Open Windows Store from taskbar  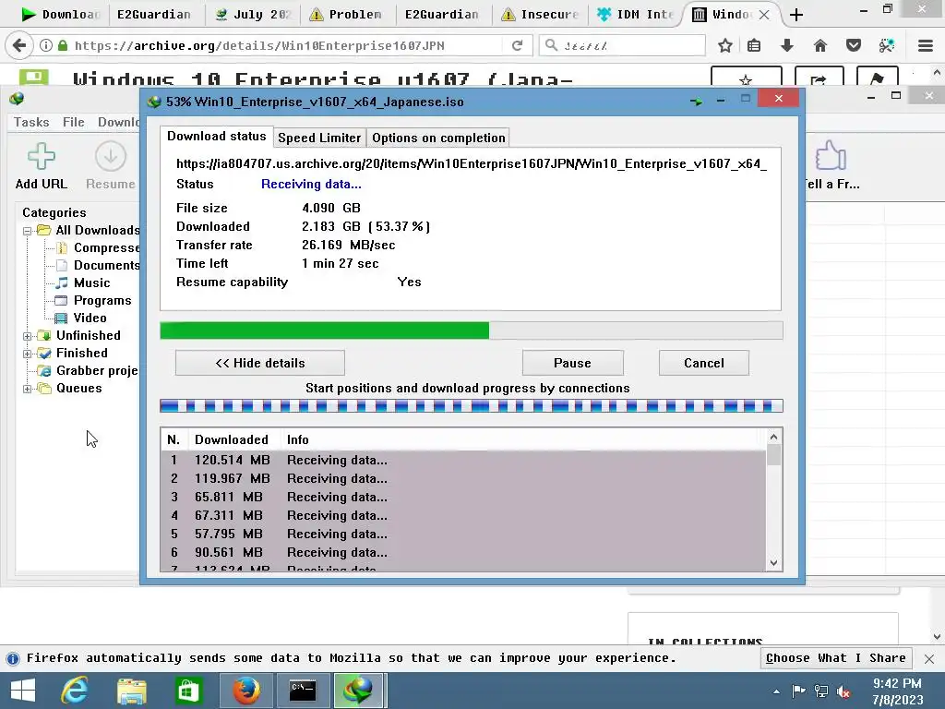pos(187,691)
